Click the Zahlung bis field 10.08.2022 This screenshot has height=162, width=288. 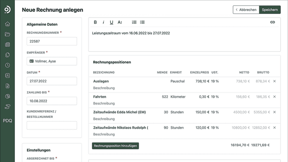click(52, 101)
